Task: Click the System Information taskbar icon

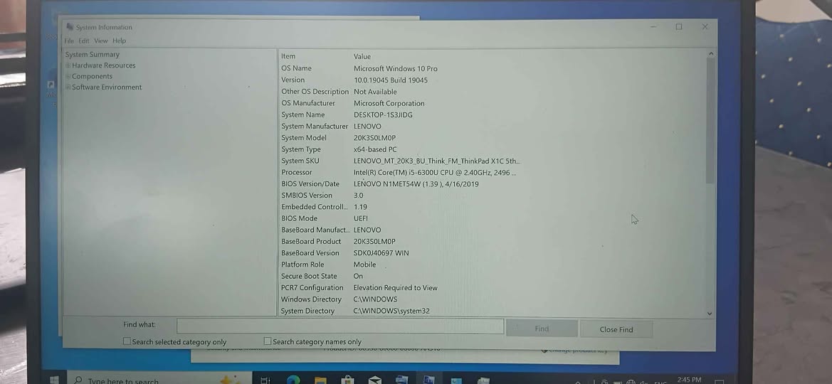Action: (x=429, y=380)
